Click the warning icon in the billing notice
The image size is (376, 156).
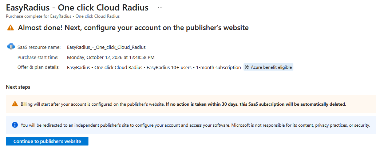15,104
